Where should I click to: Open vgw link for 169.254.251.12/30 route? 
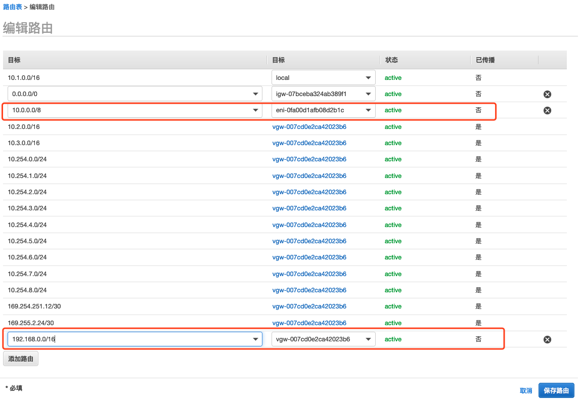(309, 306)
